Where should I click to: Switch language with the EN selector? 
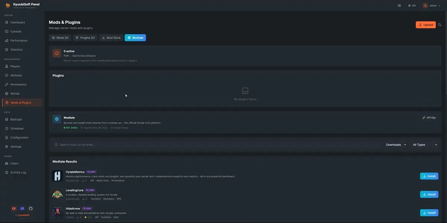pyautogui.click(x=412, y=6)
